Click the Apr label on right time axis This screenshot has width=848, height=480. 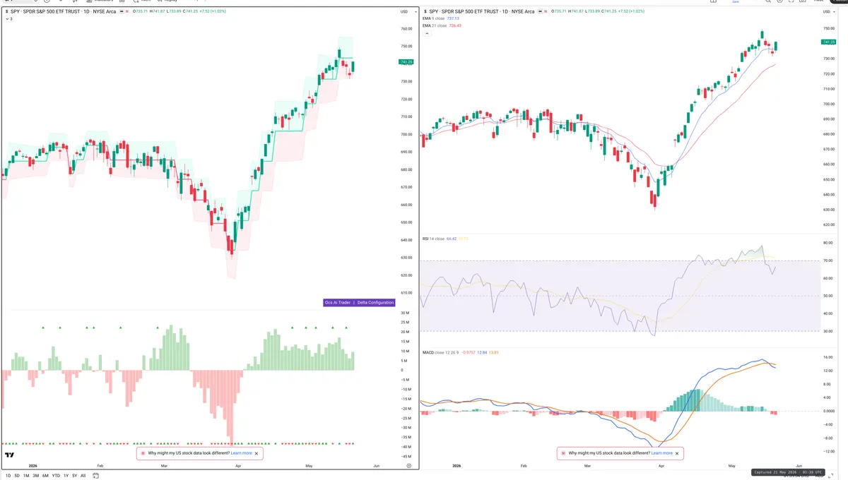(x=661, y=467)
